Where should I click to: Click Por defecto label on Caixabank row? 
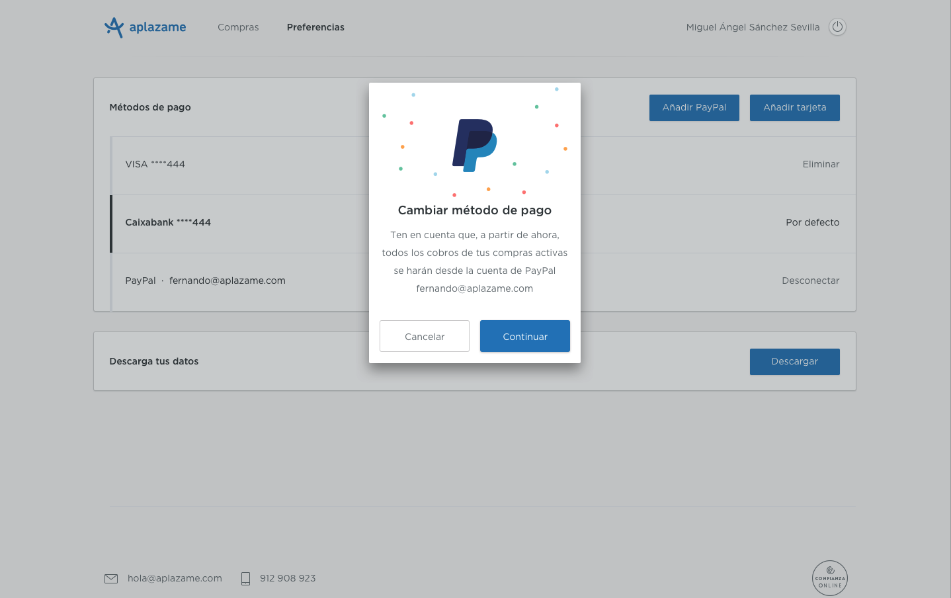pyautogui.click(x=812, y=222)
